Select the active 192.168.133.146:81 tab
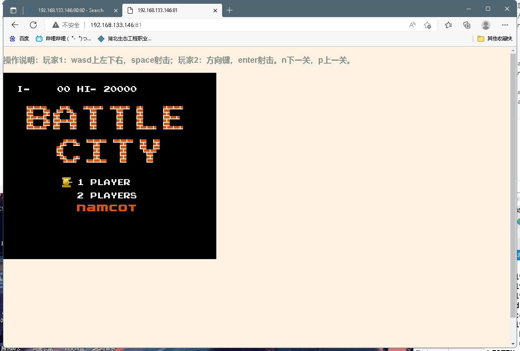520x351 pixels. tap(172, 10)
